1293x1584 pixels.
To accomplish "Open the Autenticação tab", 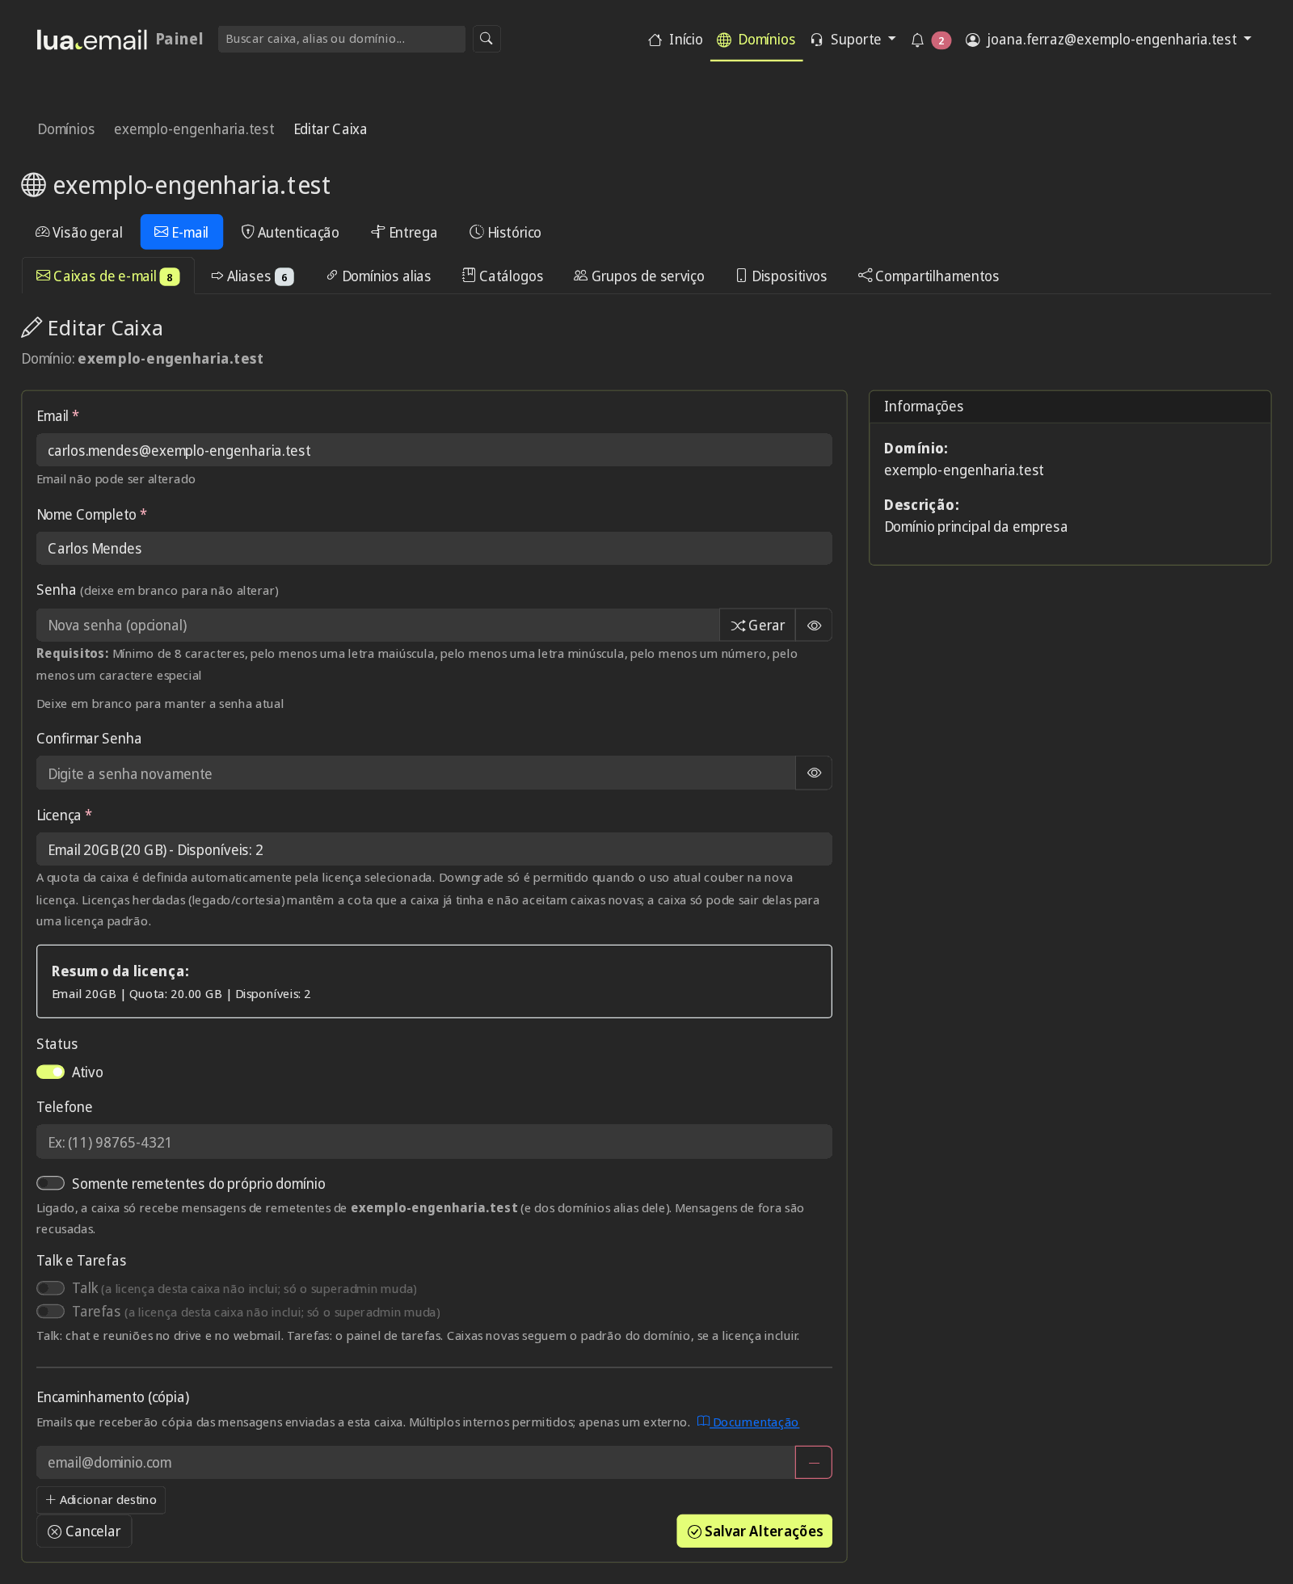I will tap(290, 232).
